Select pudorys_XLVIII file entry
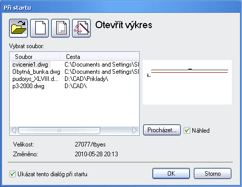Screen dimensions: 242x187 click(35, 79)
